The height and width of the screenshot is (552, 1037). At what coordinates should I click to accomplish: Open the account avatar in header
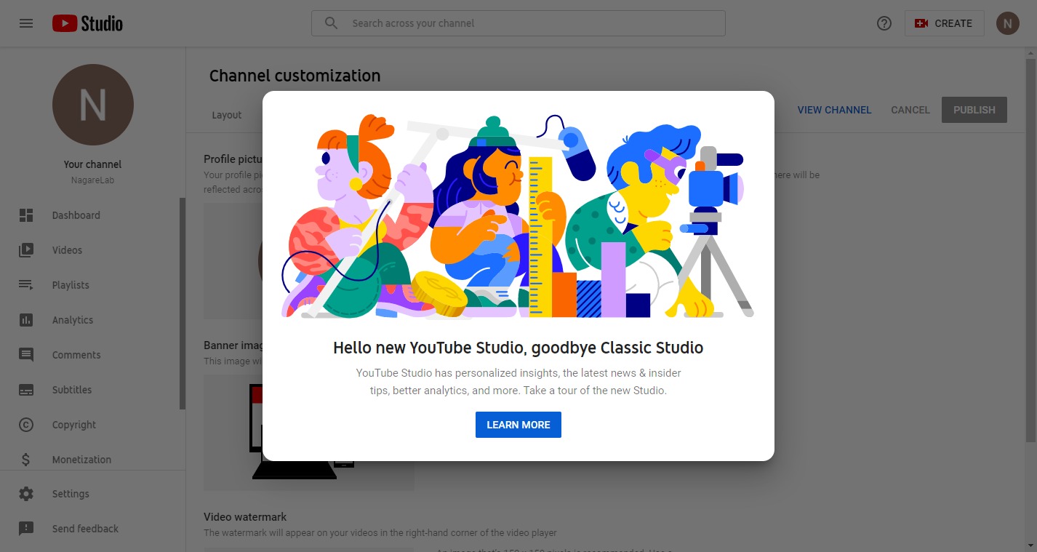click(x=1007, y=23)
